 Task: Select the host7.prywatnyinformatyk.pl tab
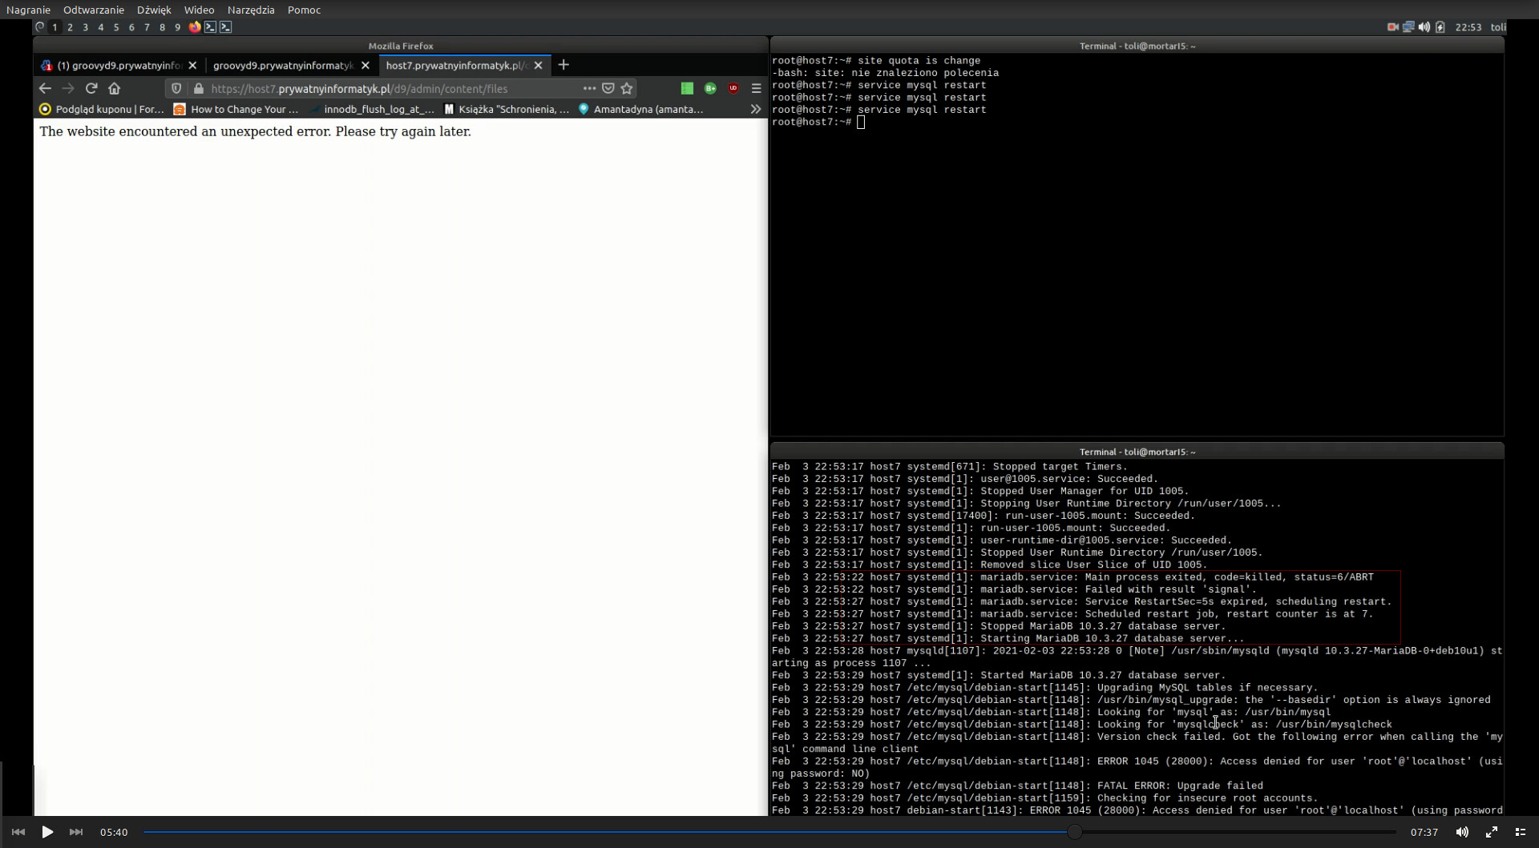pyautogui.click(x=457, y=66)
